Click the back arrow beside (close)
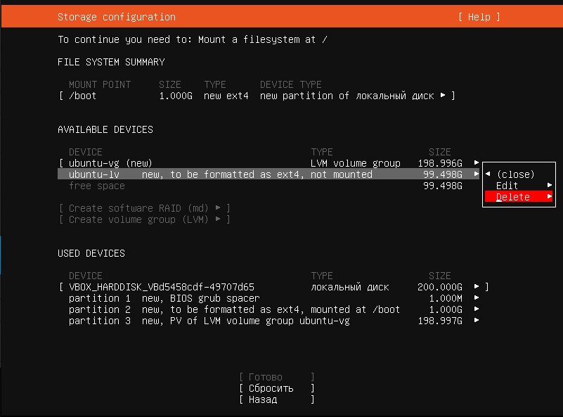 tap(488, 174)
